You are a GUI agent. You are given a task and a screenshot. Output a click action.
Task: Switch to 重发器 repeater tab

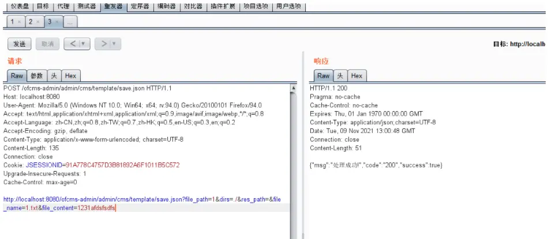click(114, 6)
